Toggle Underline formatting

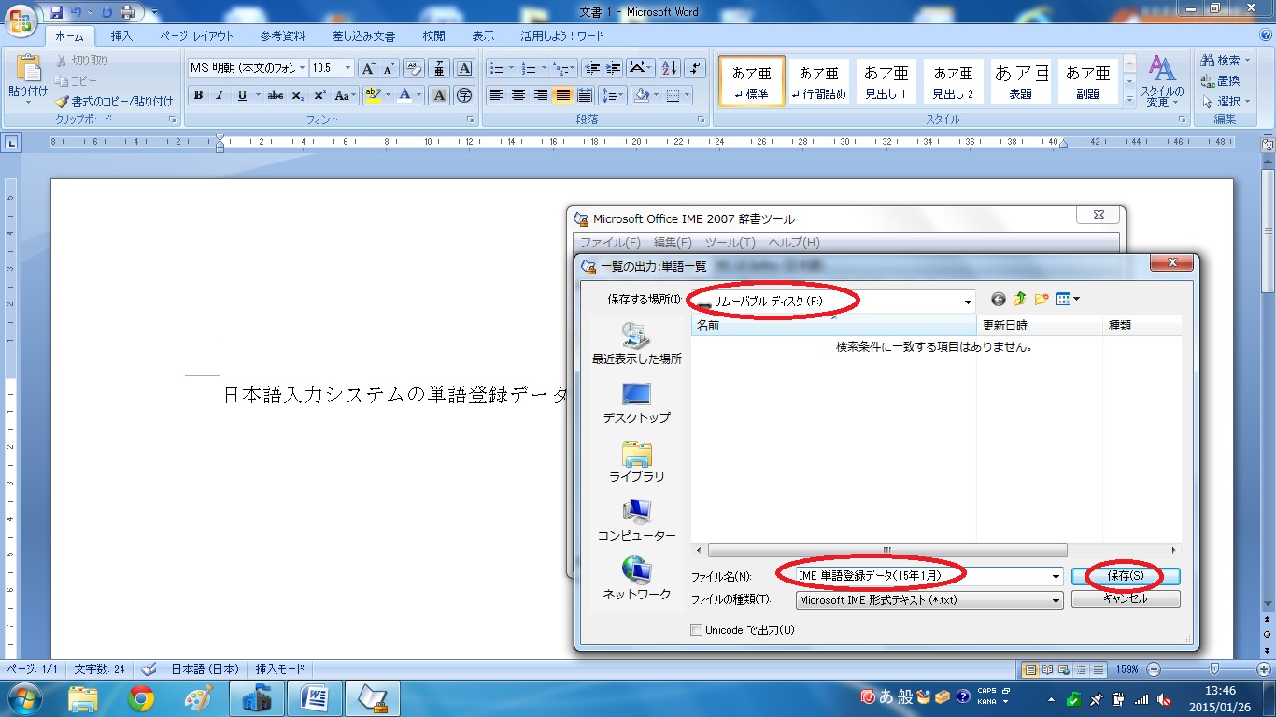click(x=242, y=95)
